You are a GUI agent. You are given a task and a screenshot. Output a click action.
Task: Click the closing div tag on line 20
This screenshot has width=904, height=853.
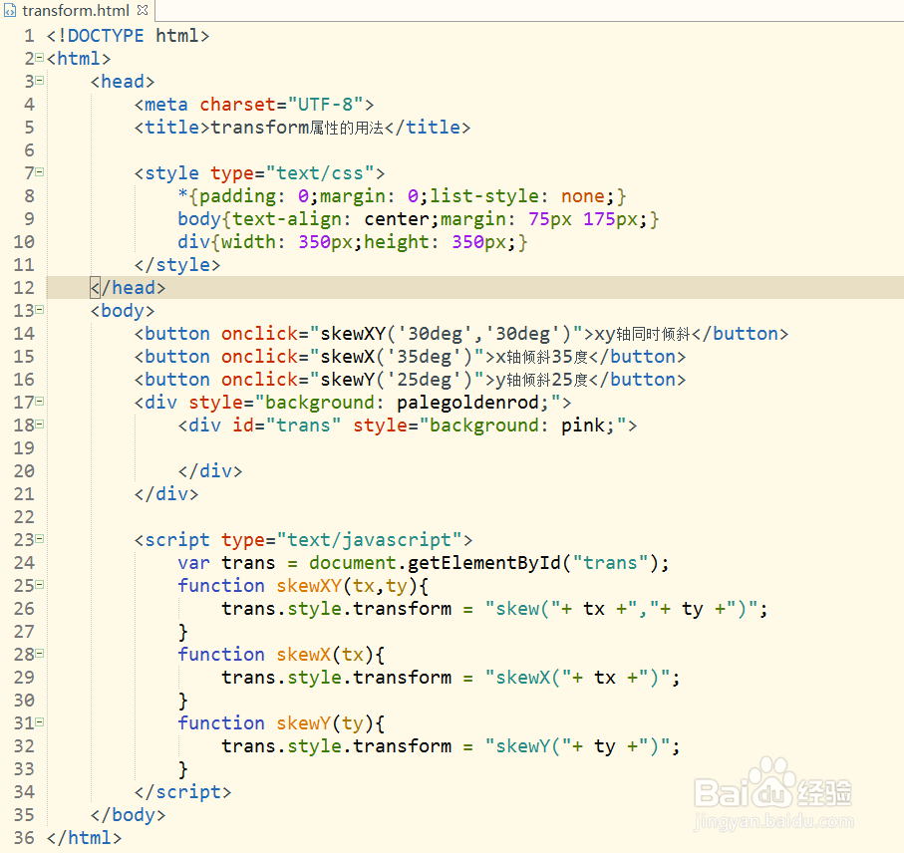[x=210, y=471]
